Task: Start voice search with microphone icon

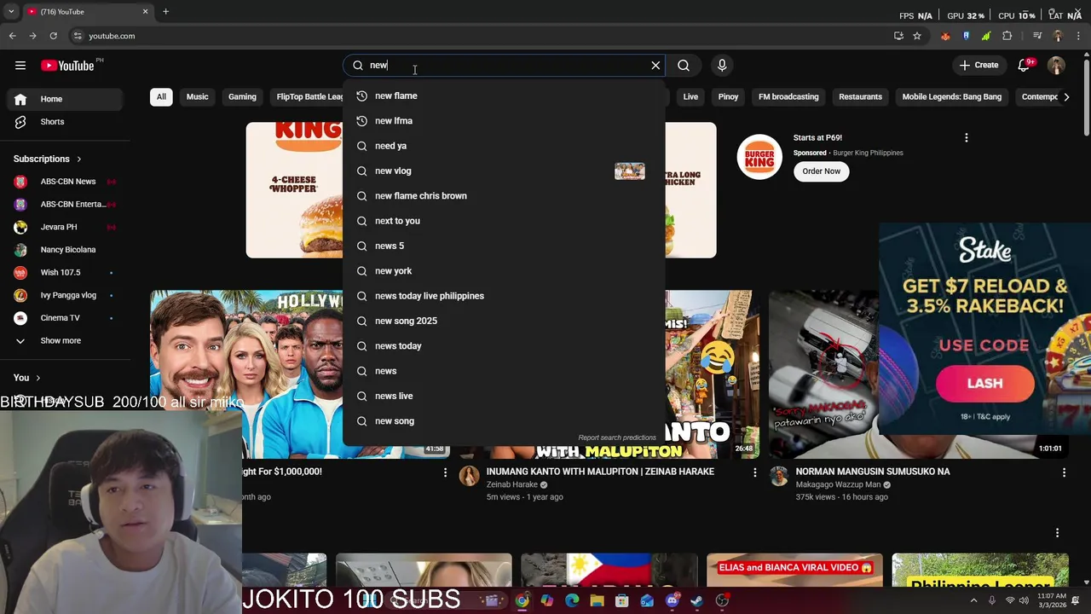Action: (x=722, y=66)
